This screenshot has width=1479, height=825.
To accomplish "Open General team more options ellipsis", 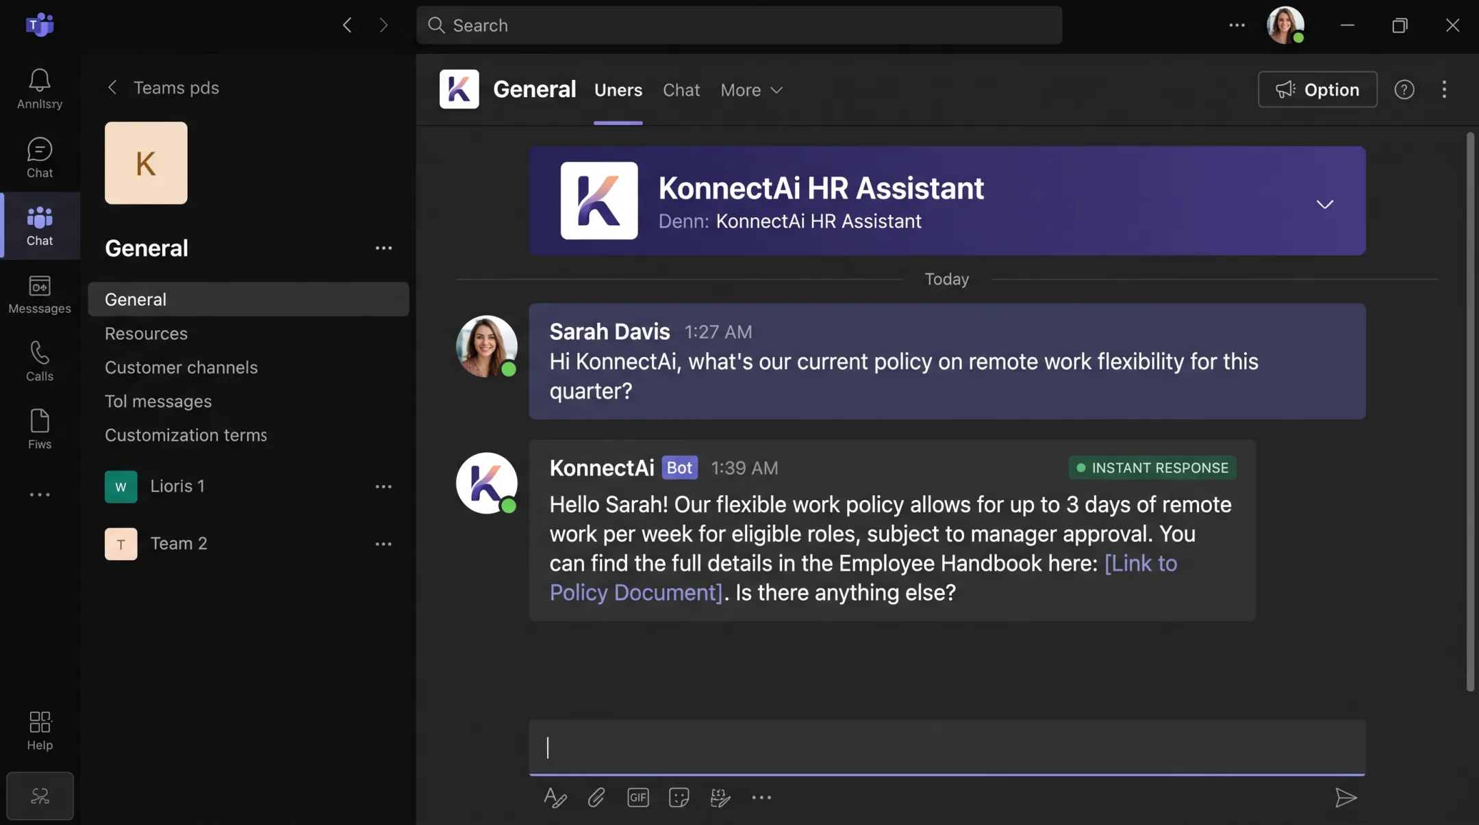I will (x=383, y=248).
